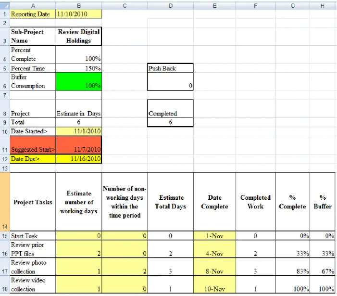Viewport: 337px width, 296px height.
Task: Click the 8-Nov date complete cell
Action: point(214,267)
